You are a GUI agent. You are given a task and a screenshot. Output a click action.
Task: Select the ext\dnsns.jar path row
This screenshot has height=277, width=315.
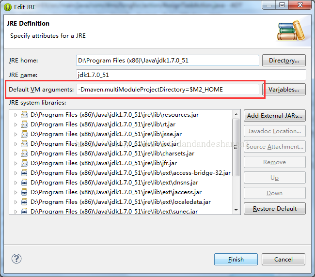coord(114,183)
